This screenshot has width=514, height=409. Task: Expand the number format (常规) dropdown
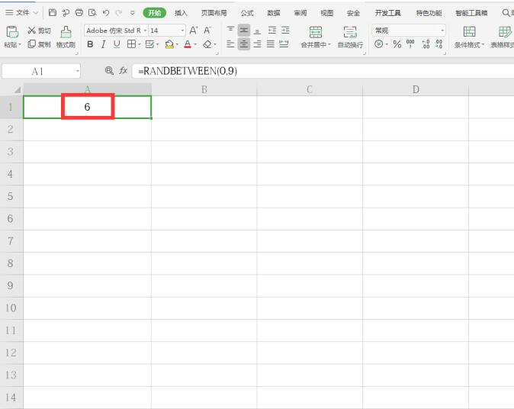pyautogui.click(x=442, y=31)
